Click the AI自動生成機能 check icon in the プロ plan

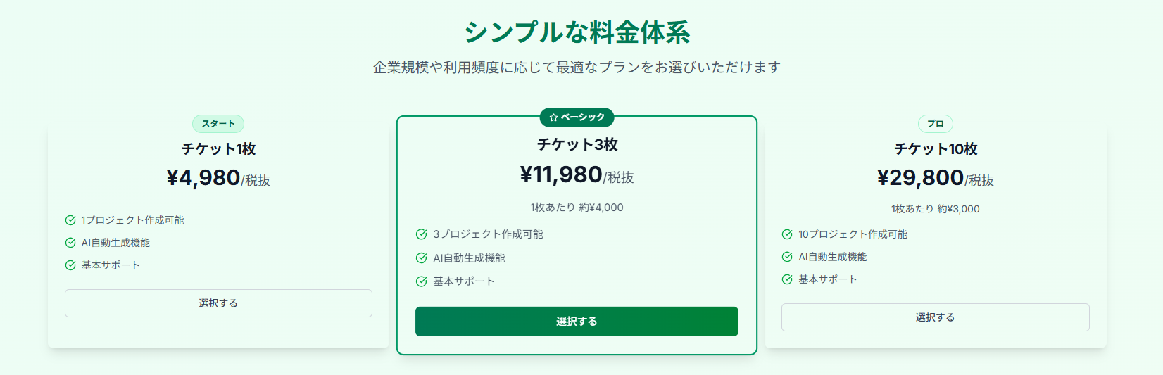787,257
